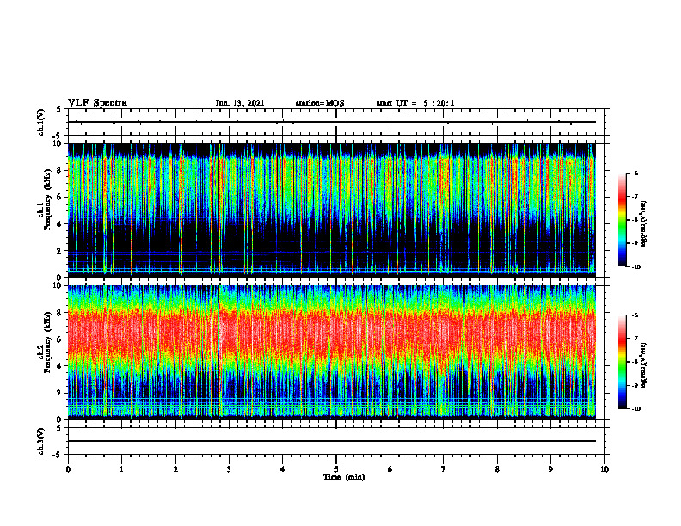
Task: Click the ch.2 spectrogram color bar
Action: (623, 362)
